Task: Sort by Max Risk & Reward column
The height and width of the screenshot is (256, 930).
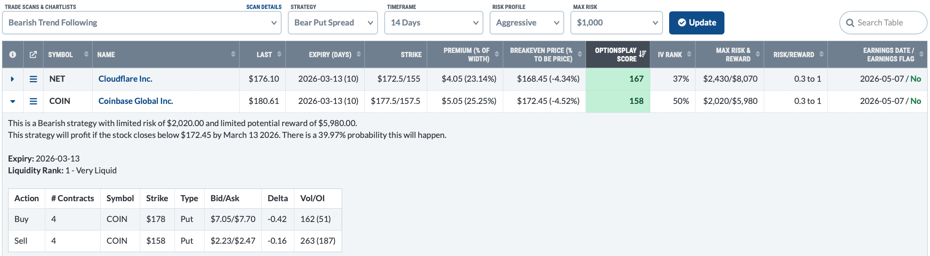Action: click(x=758, y=54)
